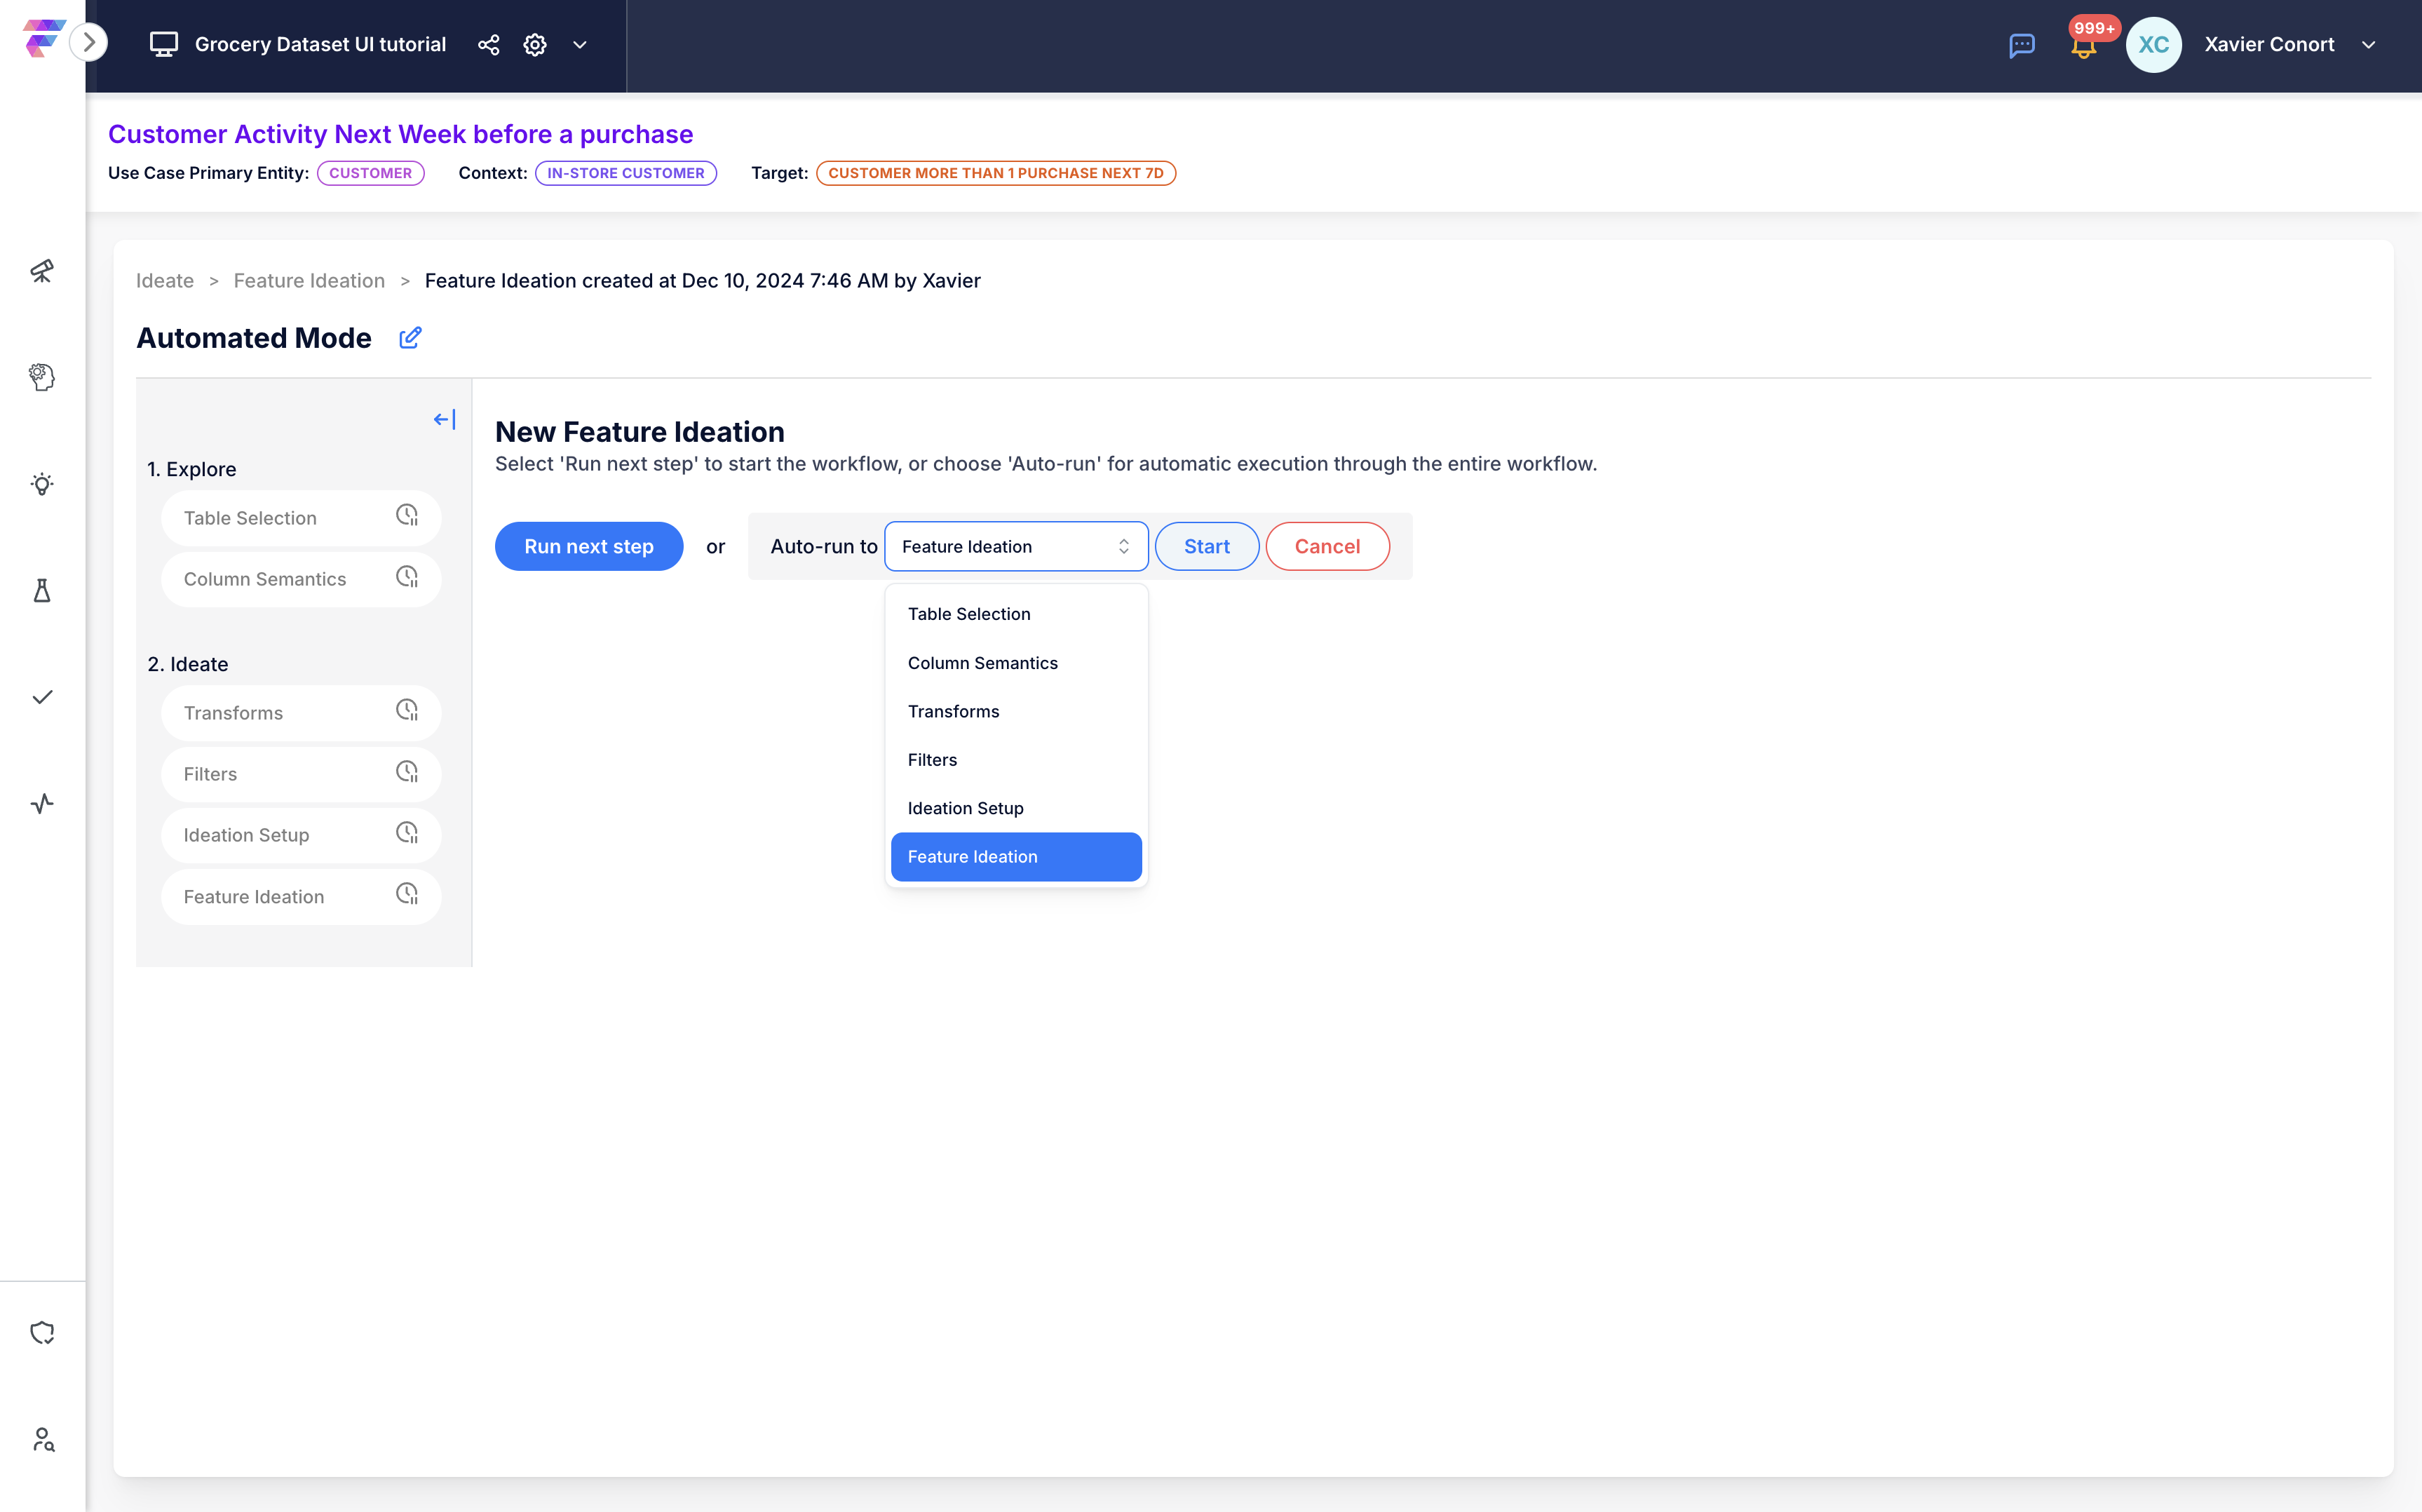Image resolution: width=2422 pixels, height=1512 pixels.
Task: Click the notification bell with 999+ badge
Action: tap(2083, 46)
